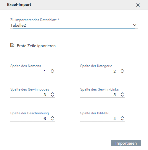Increase the Spalte der Kategorie value

point(122,70)
